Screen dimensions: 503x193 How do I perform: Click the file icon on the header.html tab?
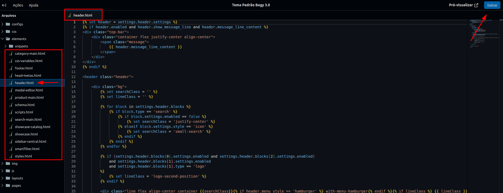(x=70, y=15)
